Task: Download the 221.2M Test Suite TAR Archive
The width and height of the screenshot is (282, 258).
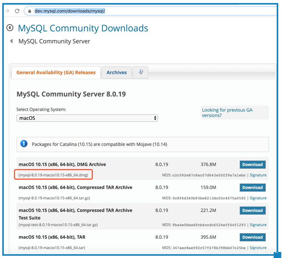Action: point(252,211)
